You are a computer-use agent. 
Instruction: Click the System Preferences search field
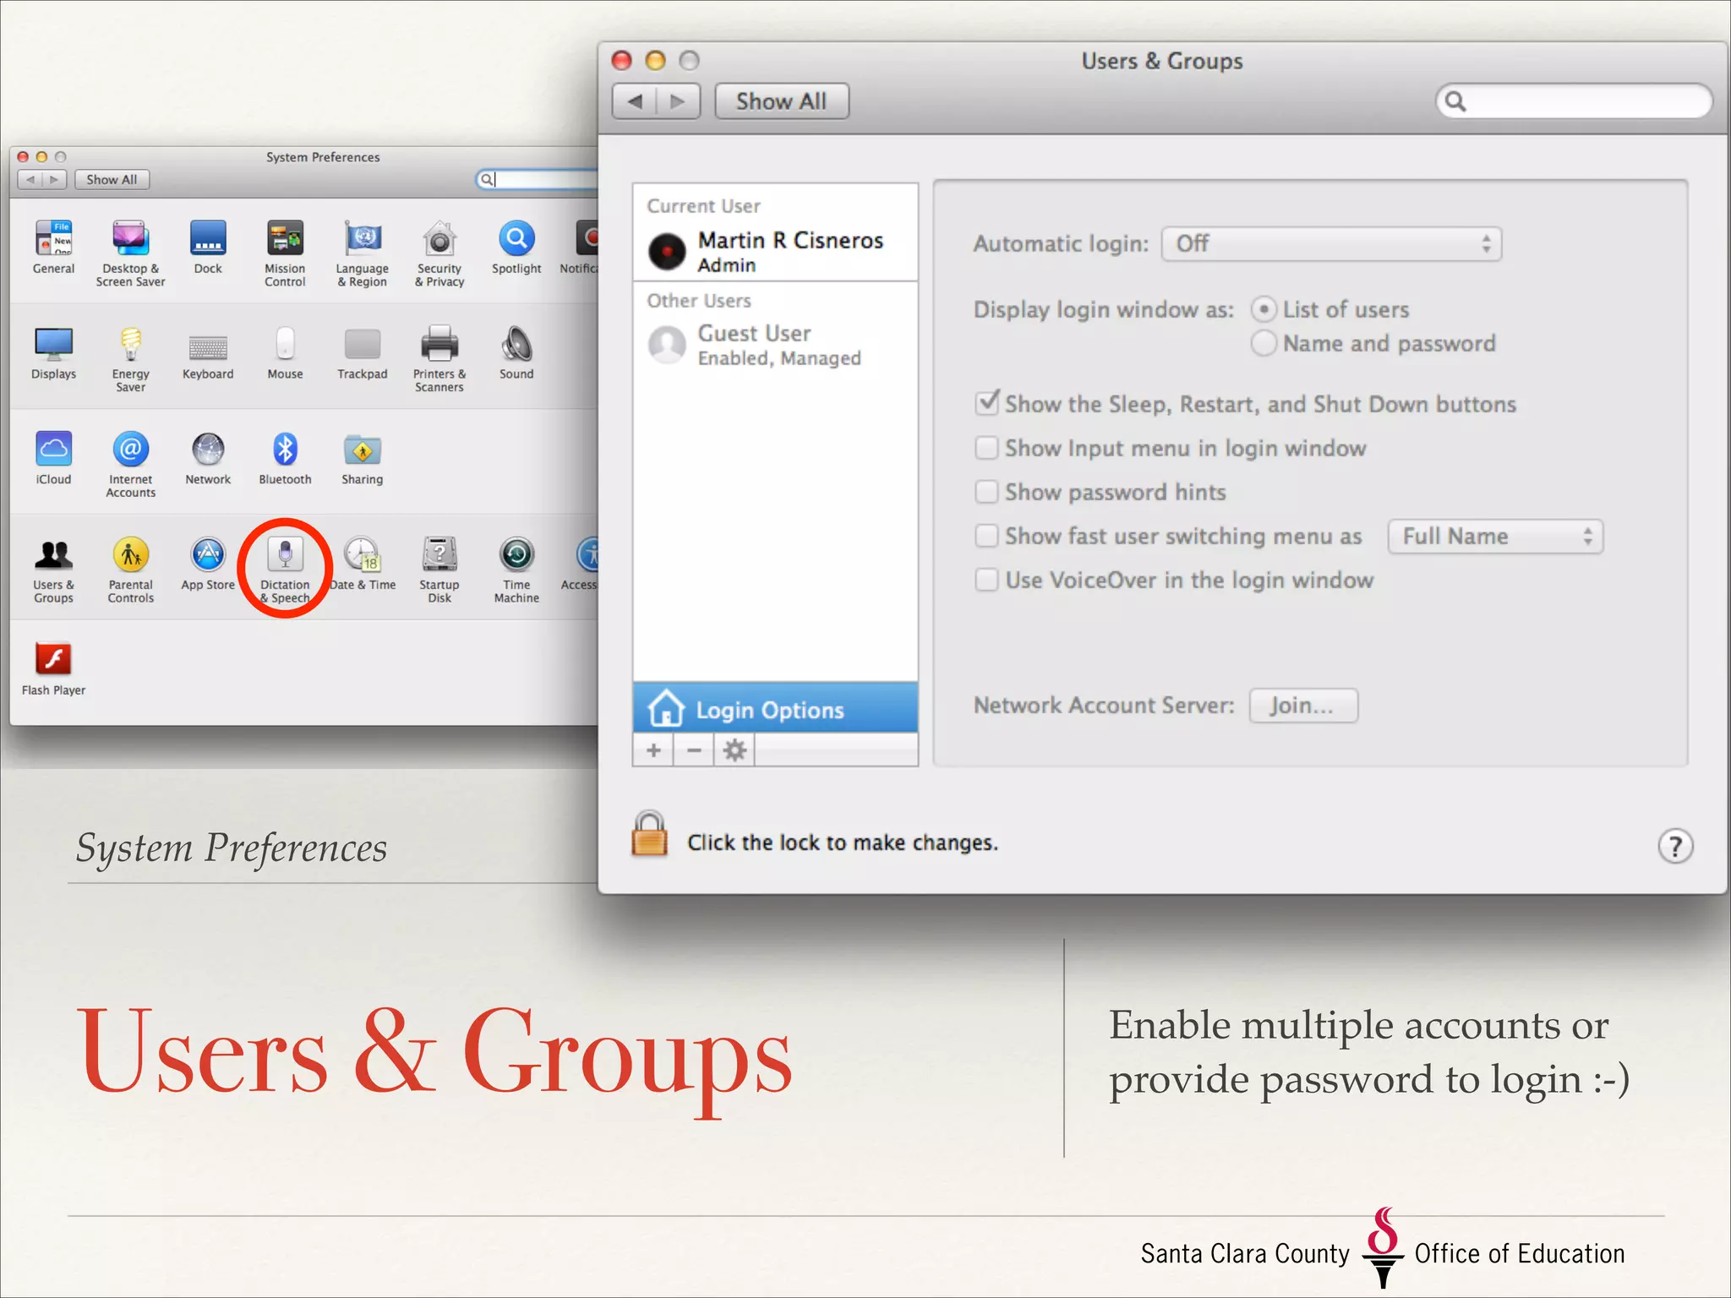point(538,179)
